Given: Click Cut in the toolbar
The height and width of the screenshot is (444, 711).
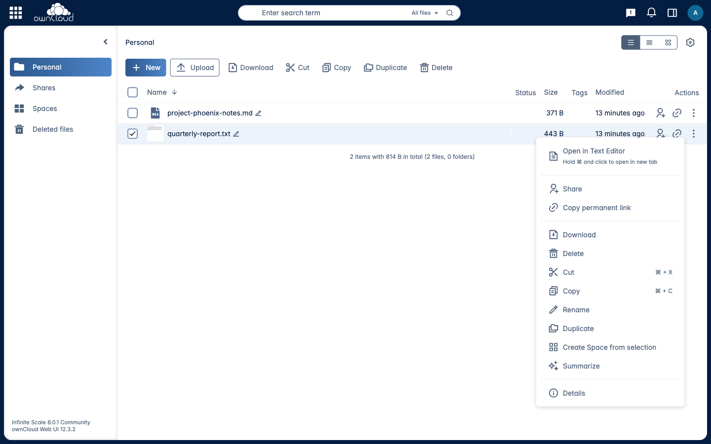Looking at the screenshot, I should coord(298,68).
